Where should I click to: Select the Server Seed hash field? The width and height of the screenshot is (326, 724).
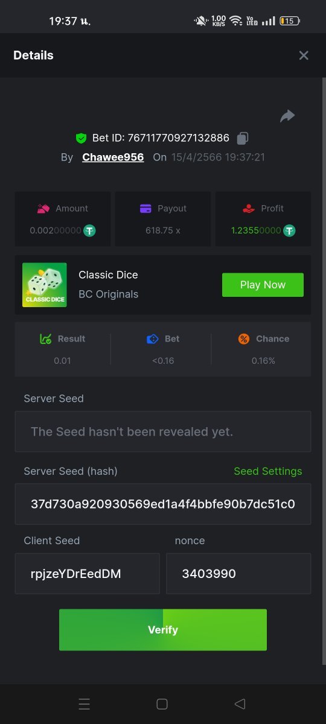click(x=163, y=504)
